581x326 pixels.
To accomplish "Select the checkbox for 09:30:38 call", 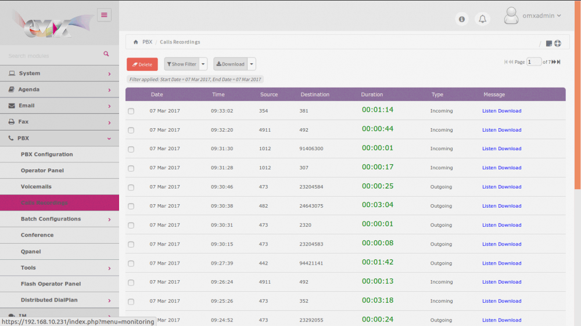I will 131,207.
